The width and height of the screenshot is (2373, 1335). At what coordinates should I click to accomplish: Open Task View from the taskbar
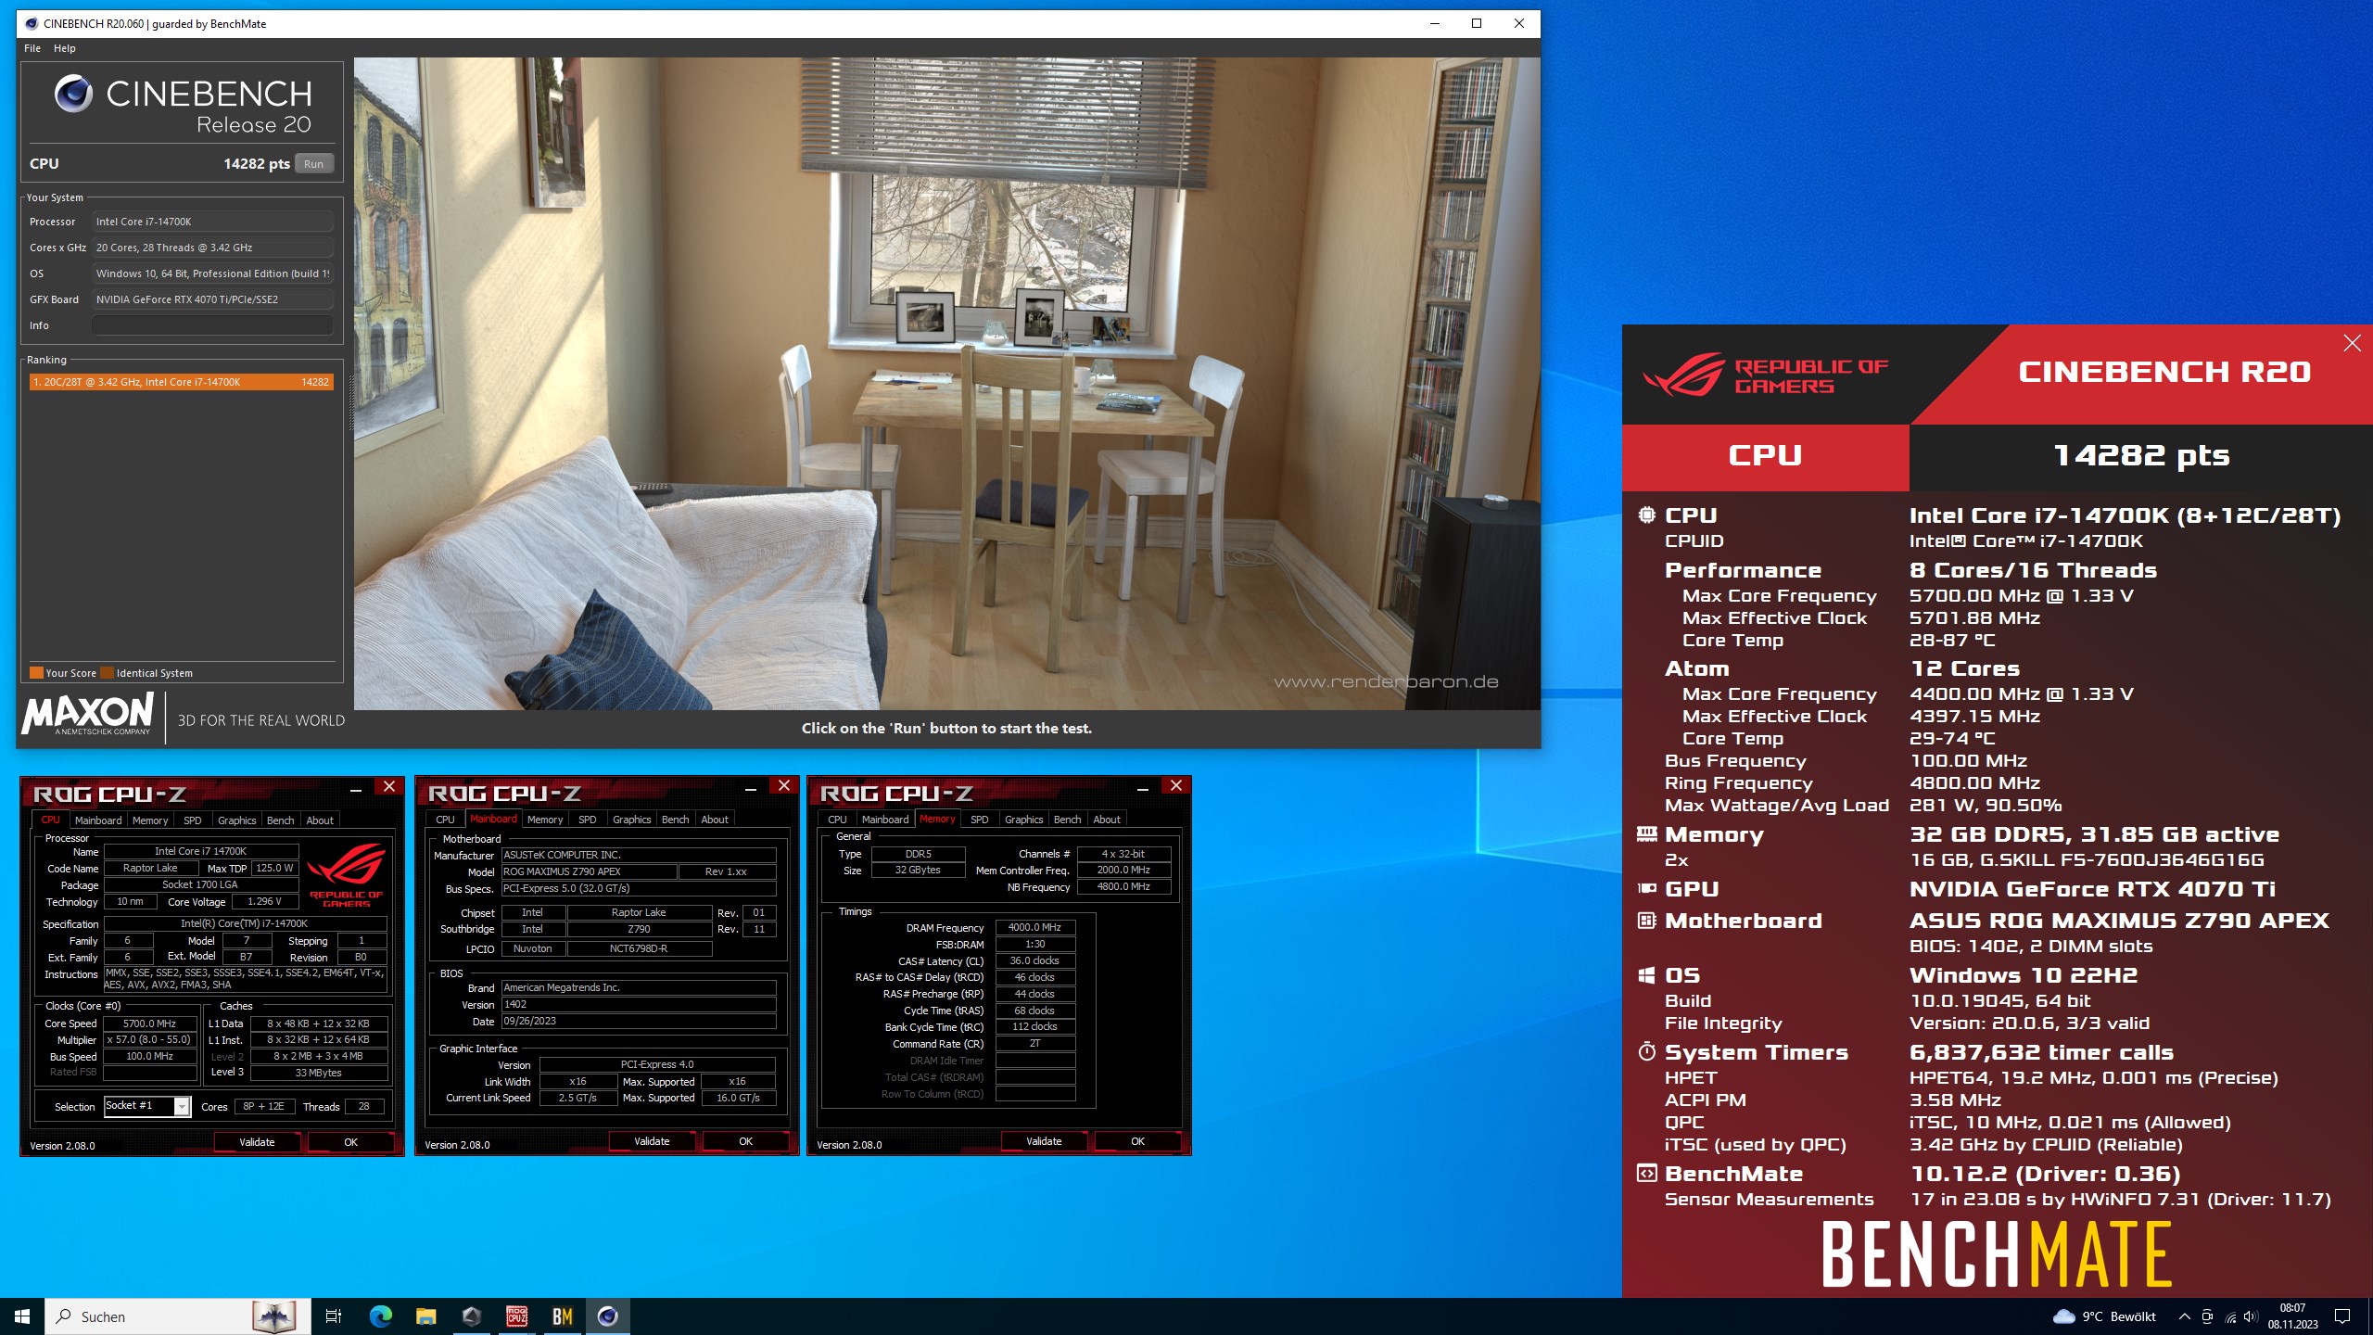(x=334, y=1316)
